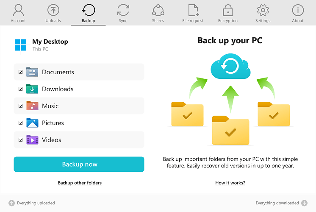The height and width of the screenshot is (212, 316).
Task: Uncheck the Downloads folder checkbox
Action: point(20,89)
